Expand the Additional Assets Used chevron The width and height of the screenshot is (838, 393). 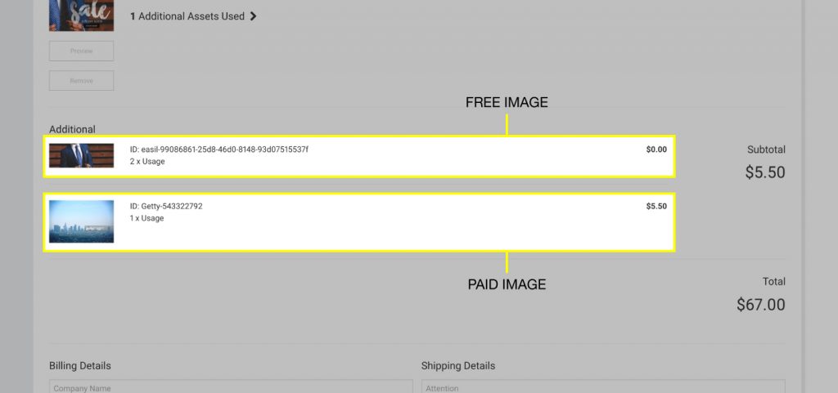(253, 16)
